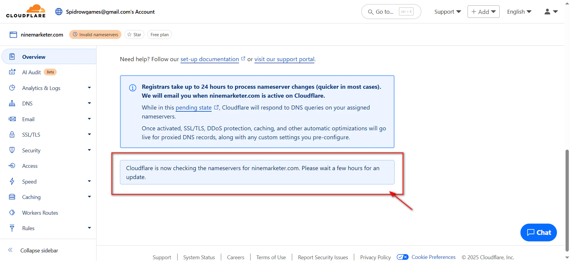Expand the Speed menu arrow
The height and width of the screenshot is (261, 570).
point(89,181)
